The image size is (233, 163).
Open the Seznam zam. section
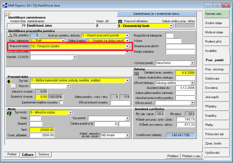[217, 14]
